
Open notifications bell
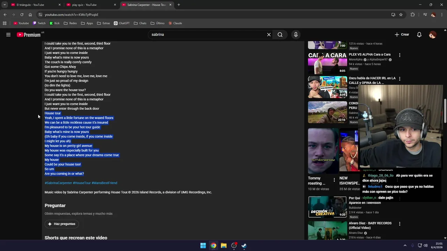click(419, 35)
